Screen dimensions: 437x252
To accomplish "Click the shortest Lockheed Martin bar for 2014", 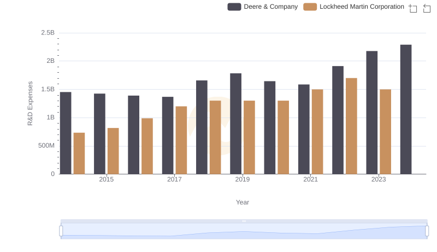I will 79,154.
